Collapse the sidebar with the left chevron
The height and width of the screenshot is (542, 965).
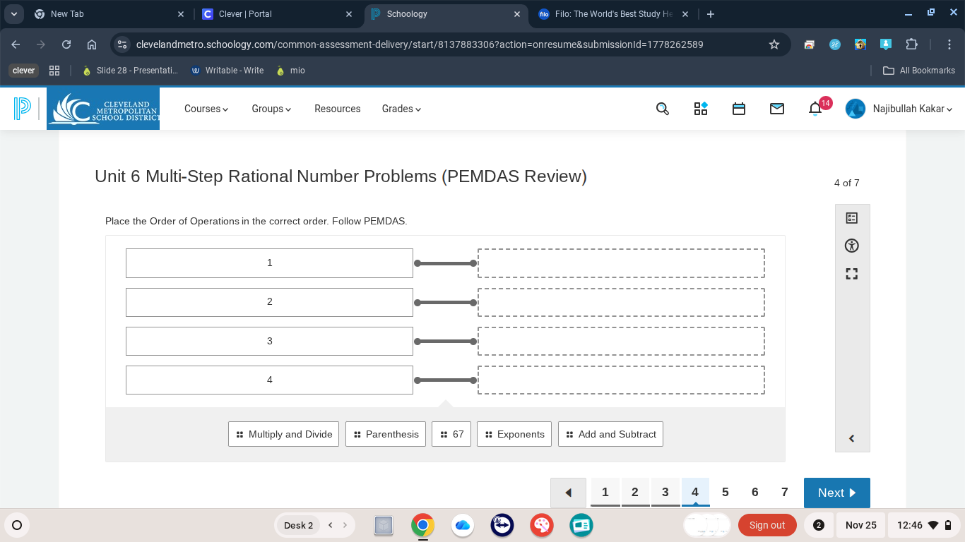point(852,438)
